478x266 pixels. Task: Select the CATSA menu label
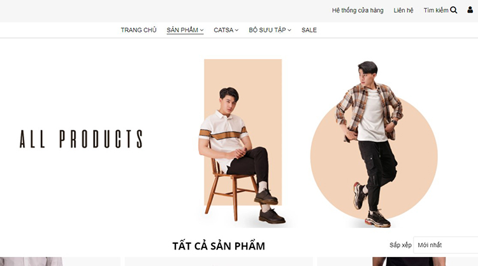(x=224, y=30)
